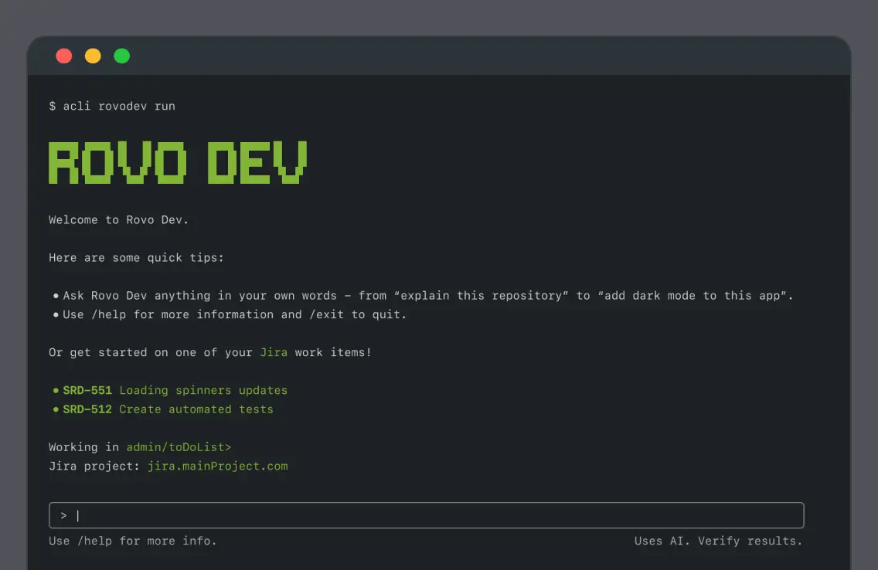This screenshot has height=570, width=878.
Task: Click the green bullet before SRD-512
Action: [56, 409]
